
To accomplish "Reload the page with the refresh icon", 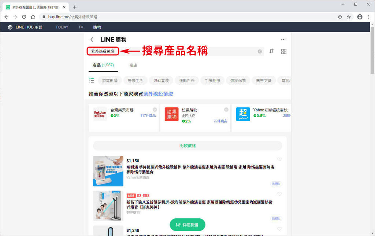I will tap(24, 17).
